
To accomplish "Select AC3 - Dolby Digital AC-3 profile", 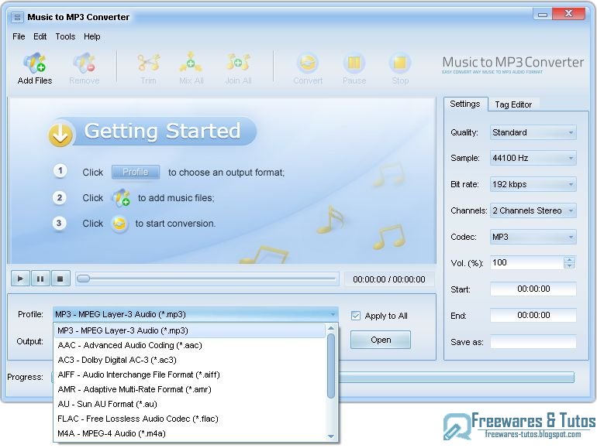I will pyautogui.click(x=190, y=361).
